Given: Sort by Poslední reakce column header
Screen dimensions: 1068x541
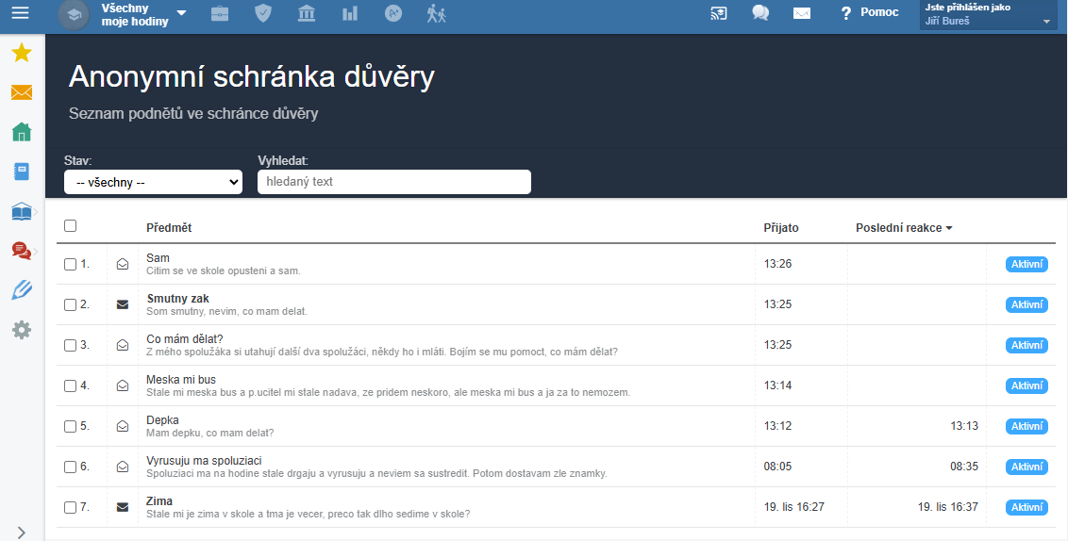Looking at the screenshot, I should pyautogui.click(x=904, y=228).
